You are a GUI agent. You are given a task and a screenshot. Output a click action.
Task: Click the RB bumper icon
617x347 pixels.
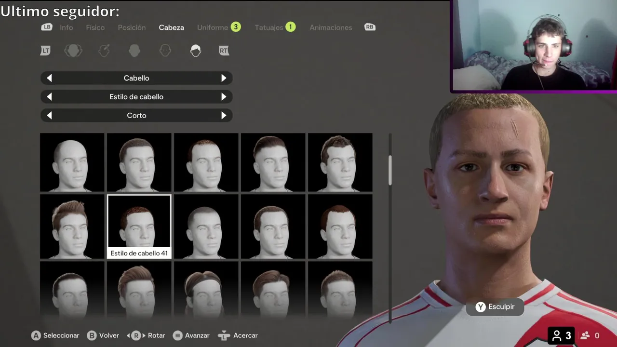point(370,27)
